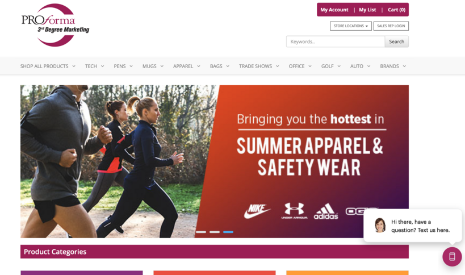Expand the Apparel menu chevron
This screenshot has width=465, height=275.
coord(199,66)
